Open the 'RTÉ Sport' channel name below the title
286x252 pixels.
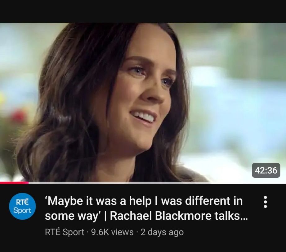65,232
